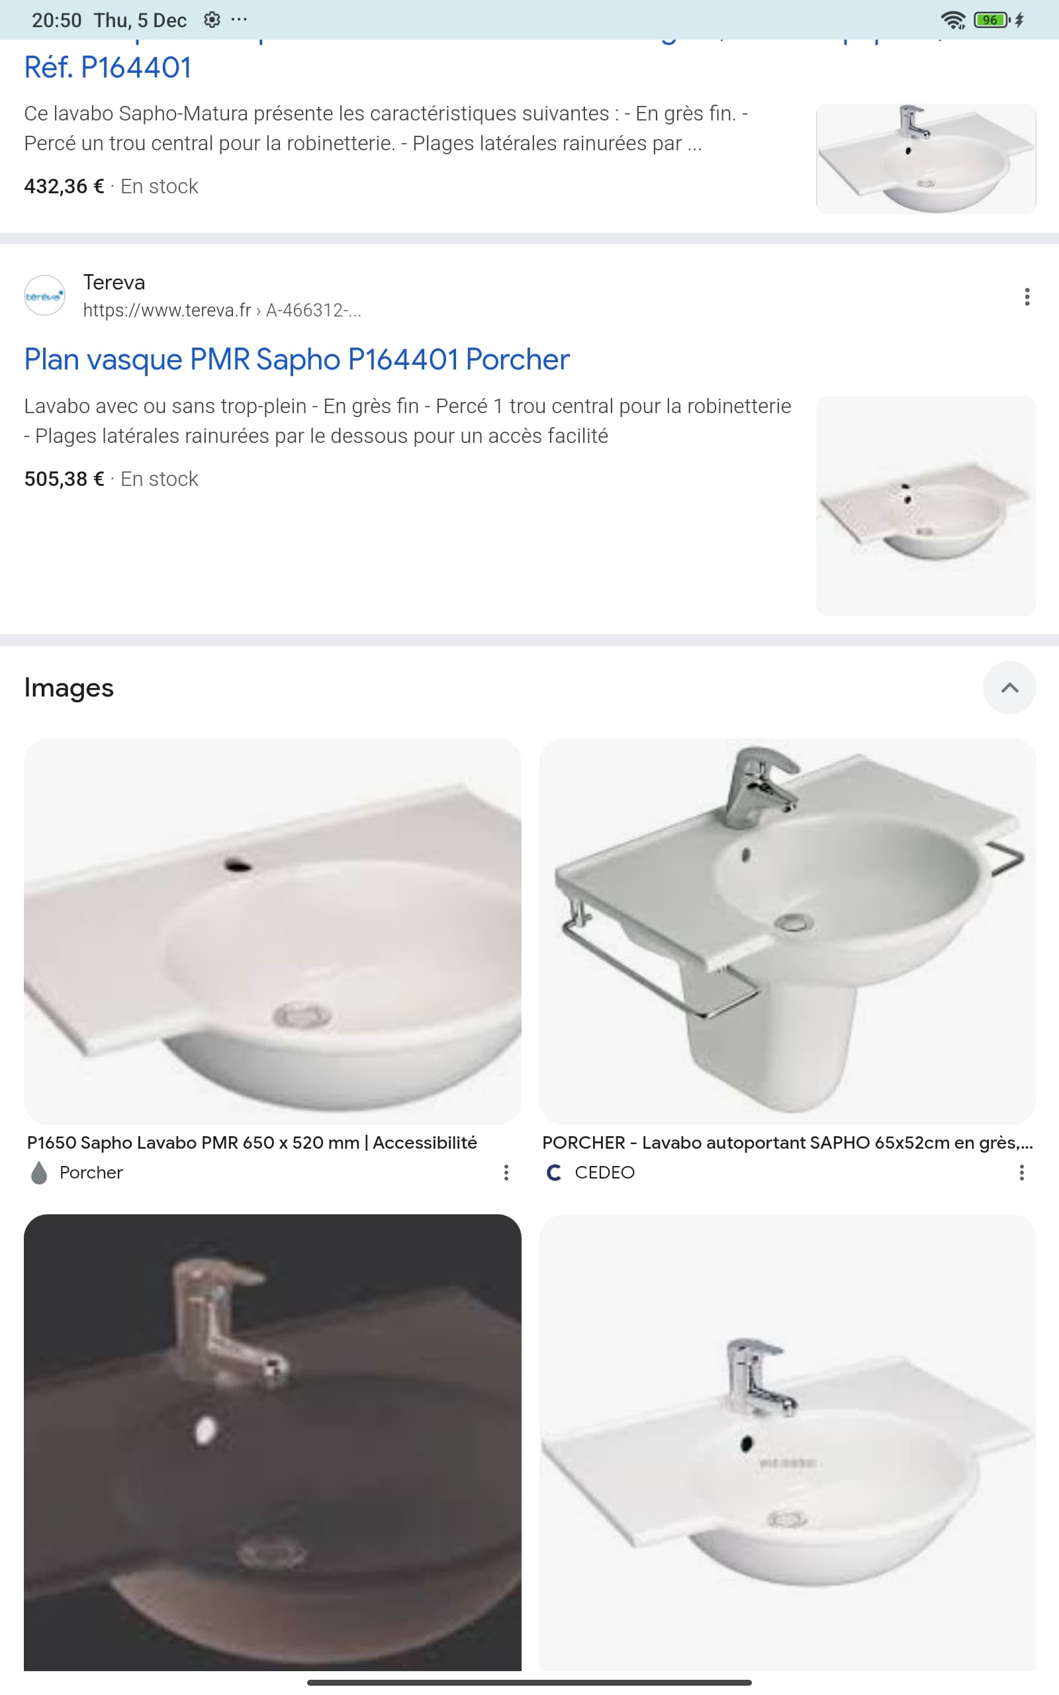
Task: Open the Réf. P164401 result link
Action: coord(107,68)
